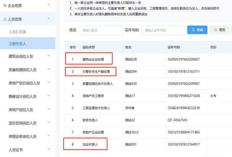Click the 企业信息 building icon
Viewport: 232px width, 157px height.
pos(5,5)
